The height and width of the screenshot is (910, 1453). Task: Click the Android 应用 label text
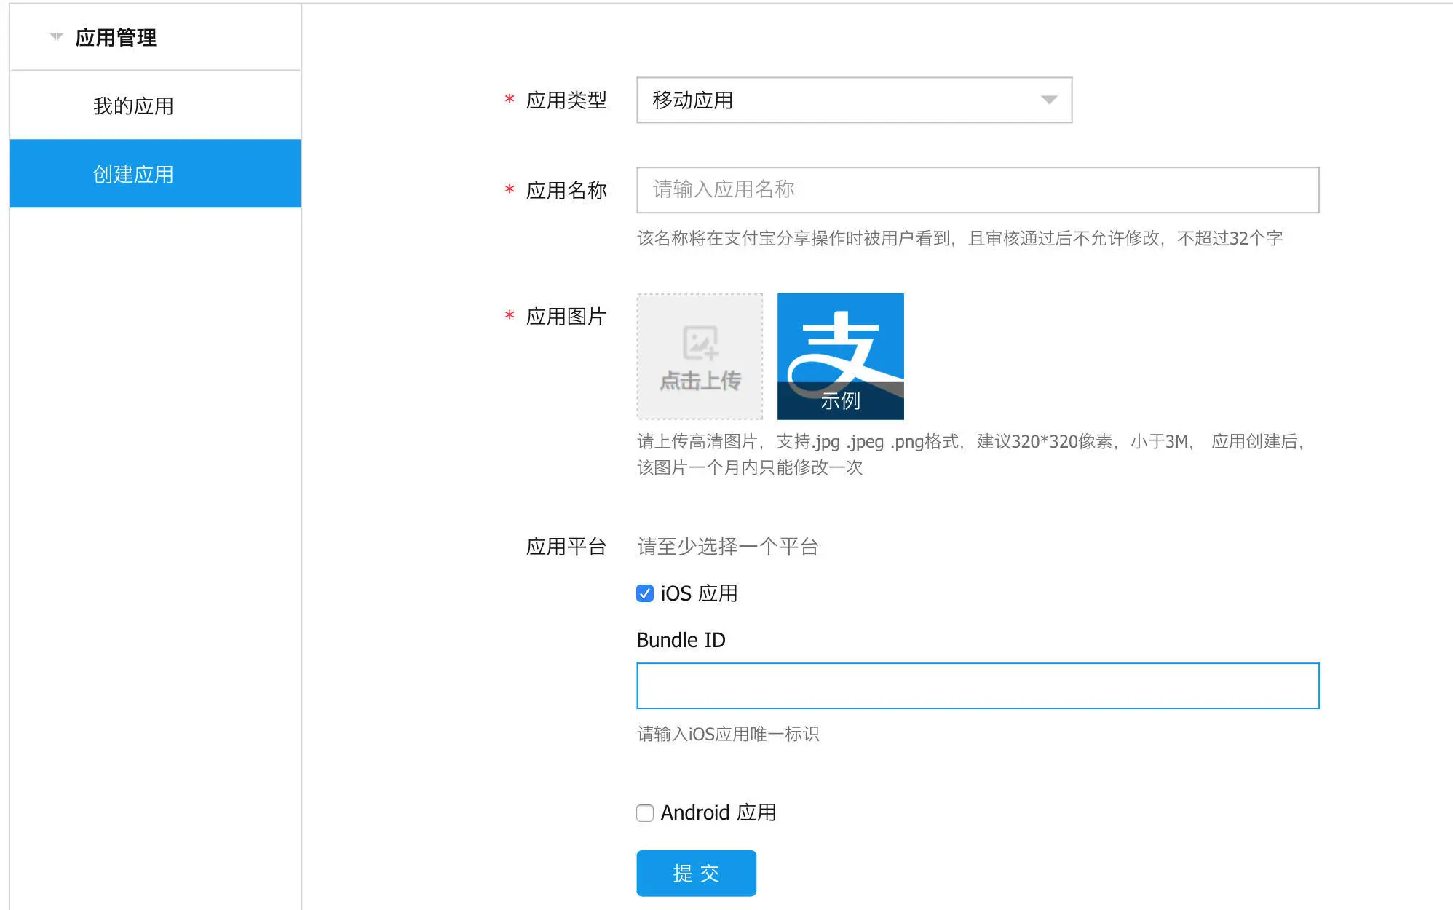coord(718,812)
